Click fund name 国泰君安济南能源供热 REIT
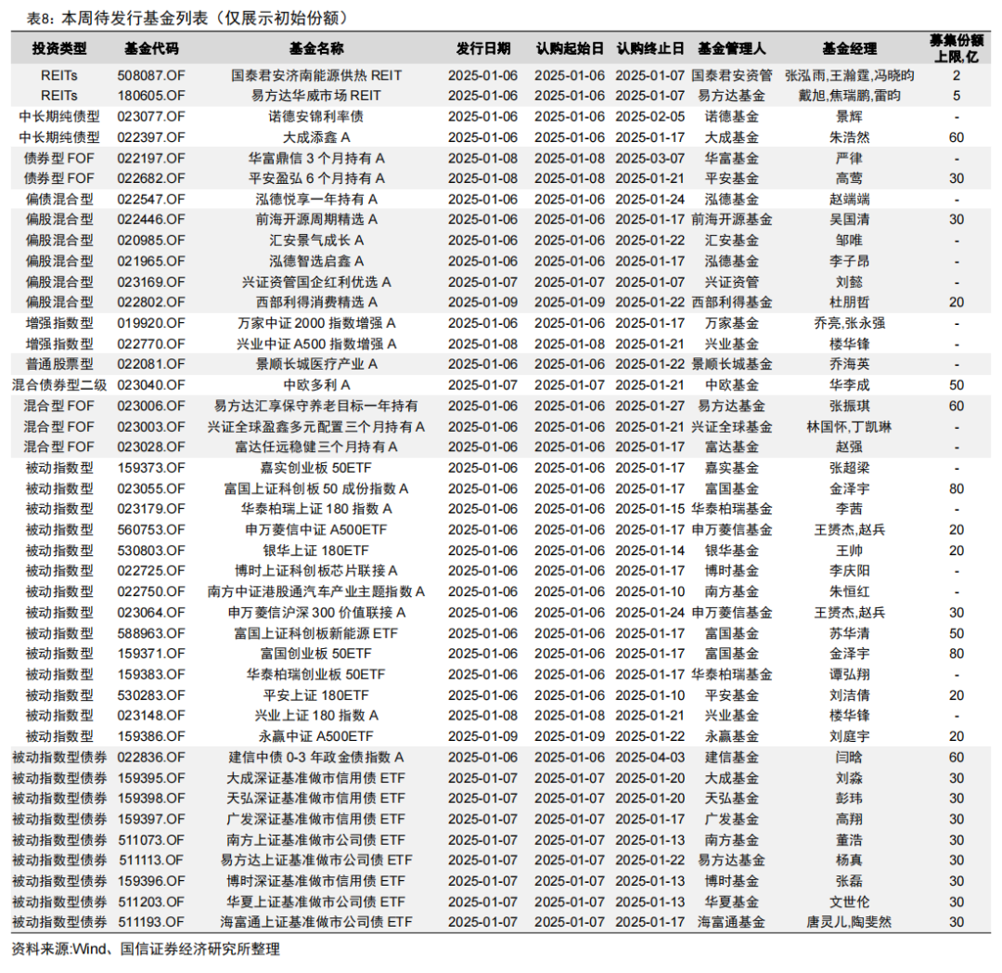This screenshot has width=1002, height=973. 316,75
